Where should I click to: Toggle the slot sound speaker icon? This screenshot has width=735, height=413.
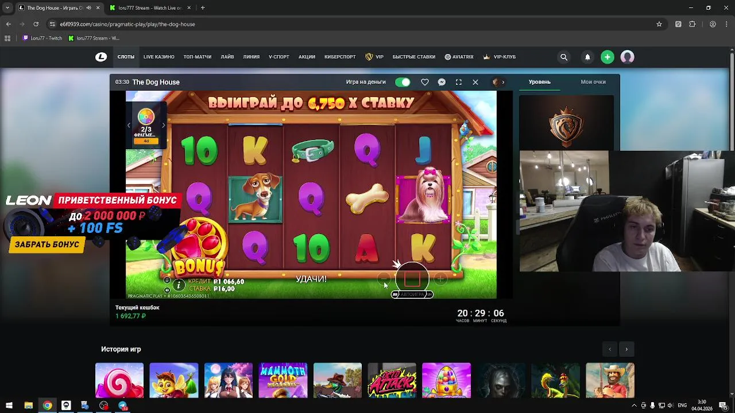(x=167, y=290)
